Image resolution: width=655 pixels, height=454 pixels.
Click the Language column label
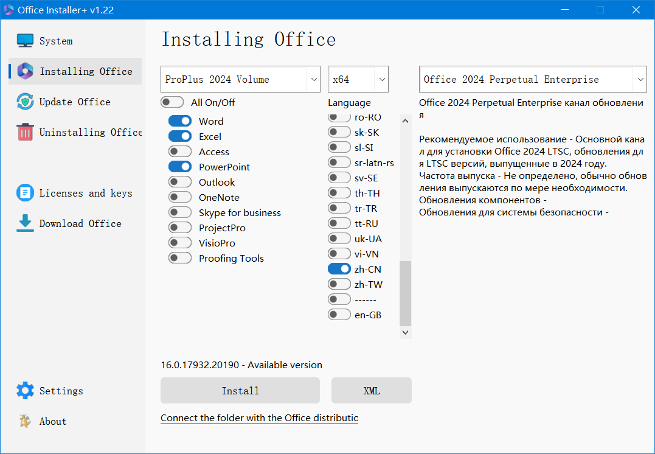pyautogui.click(x=349, y=103)
